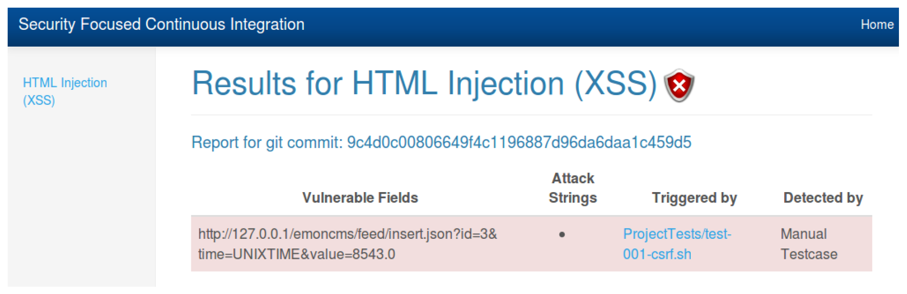Click the (XSS) text in the page heading
Viewport: 907px width, 294px height.
pyautogui.click(x=615, y=83)
